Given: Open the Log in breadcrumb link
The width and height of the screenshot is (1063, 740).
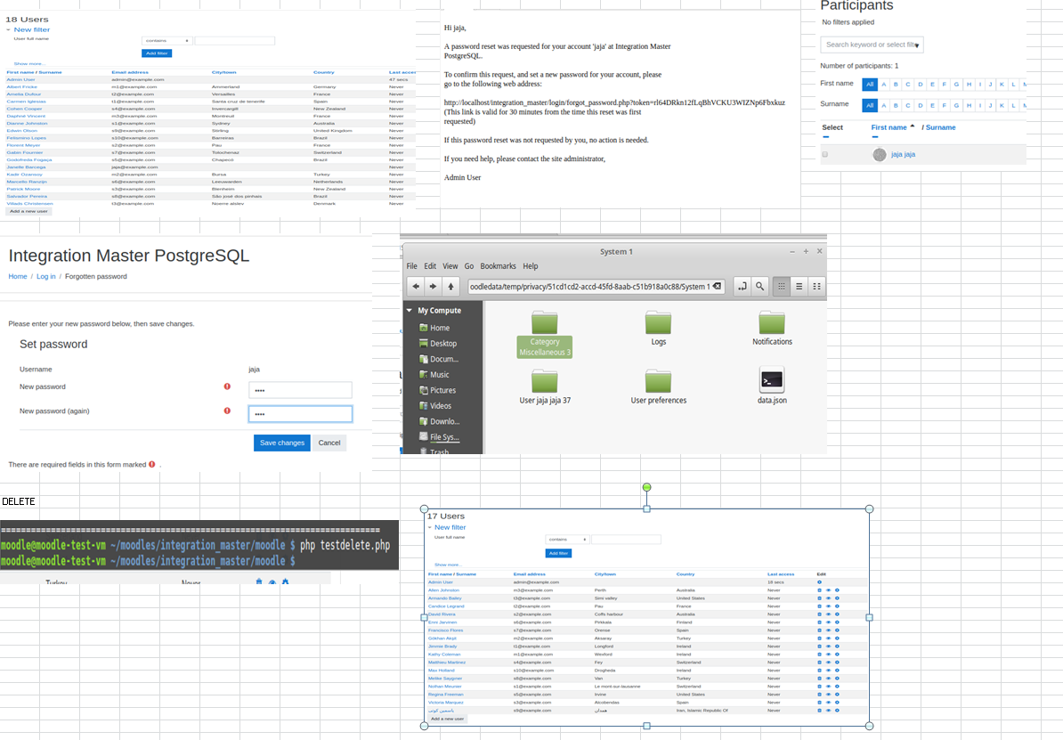Looking at the screenshot, I should [x=46, y=276].
